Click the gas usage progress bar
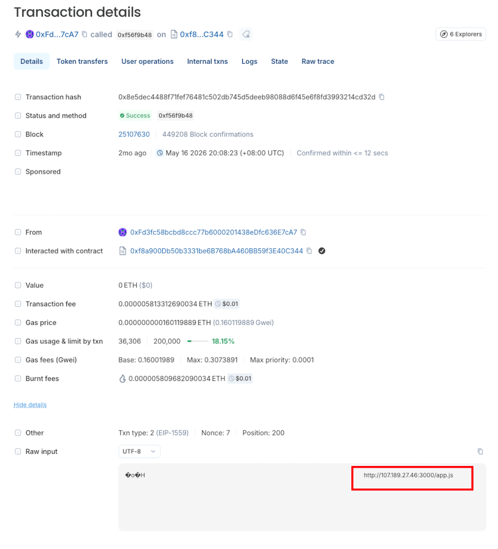Viewport: 498px width, 549px height. [x=198, y=341]
